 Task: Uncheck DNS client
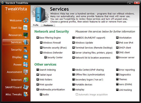pos(117,52)
